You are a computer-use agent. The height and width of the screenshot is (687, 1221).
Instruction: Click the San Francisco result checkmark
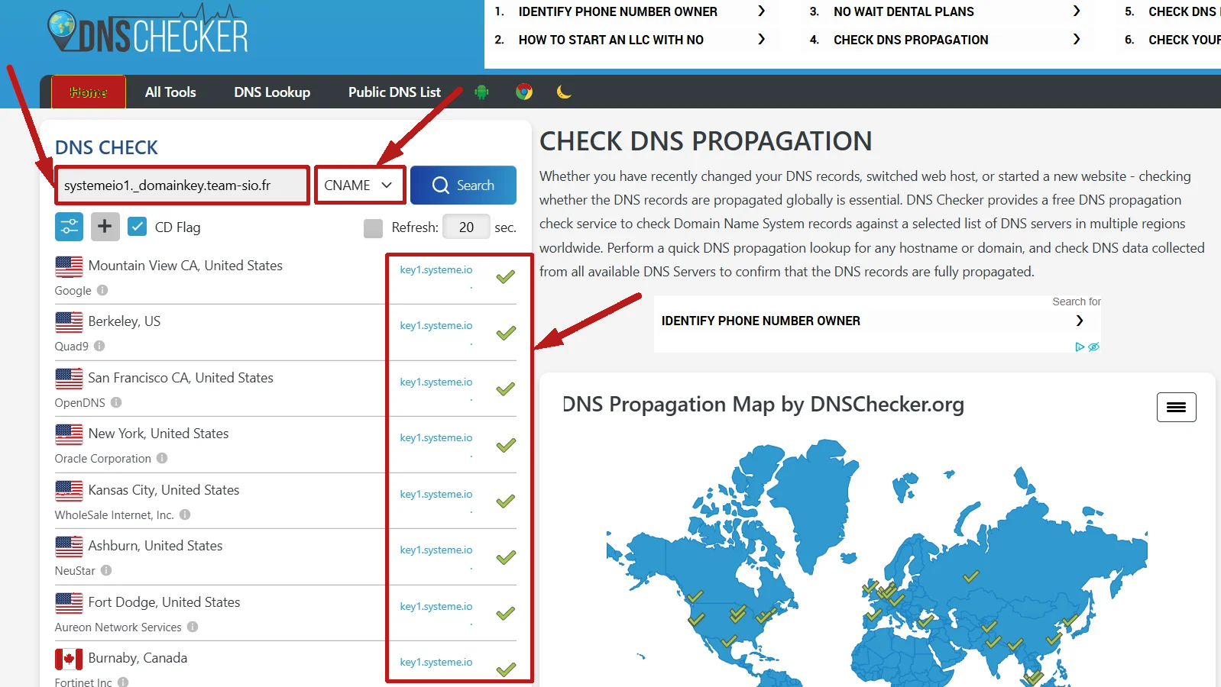505,389
